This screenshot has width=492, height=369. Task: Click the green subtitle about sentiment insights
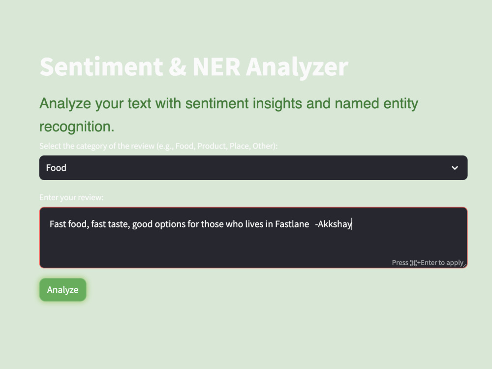(x=229, y=115)
